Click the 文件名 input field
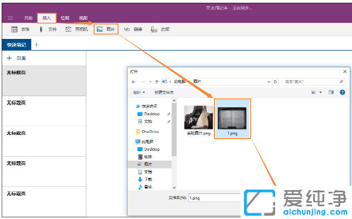This screenshot has height=219, width=352. pos(214,198)
